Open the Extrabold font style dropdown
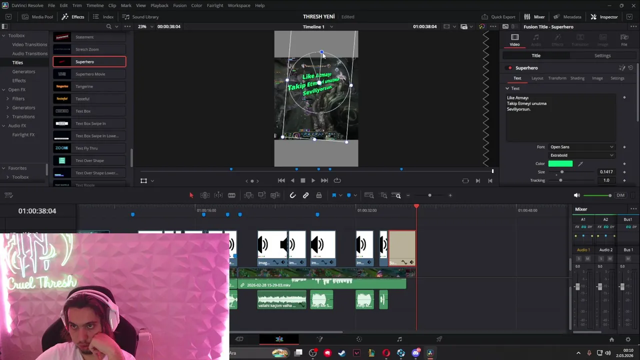 pos(581,155)
